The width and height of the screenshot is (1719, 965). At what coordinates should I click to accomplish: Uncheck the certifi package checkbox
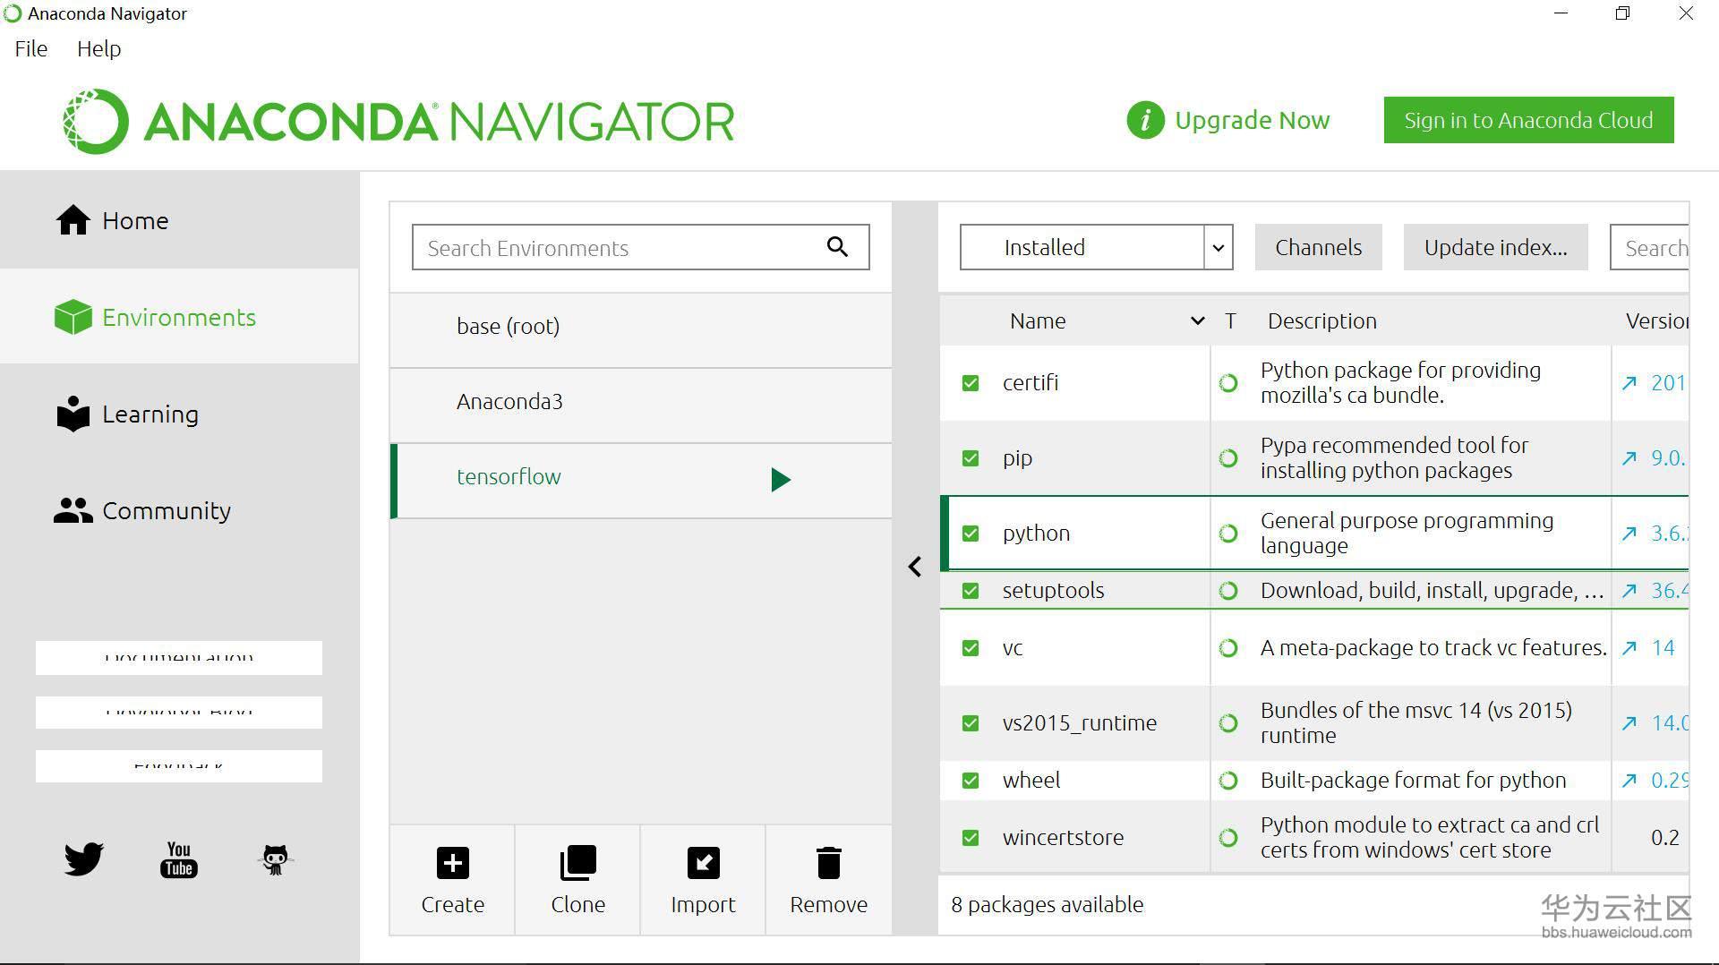click(x=971, y=383)
